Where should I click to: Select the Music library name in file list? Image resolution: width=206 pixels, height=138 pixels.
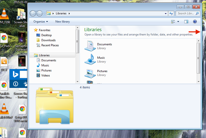coord(101,58)
